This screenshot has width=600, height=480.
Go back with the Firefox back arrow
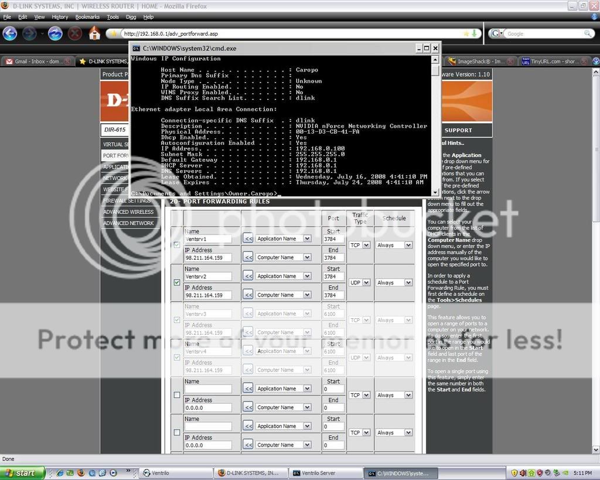[9, 33]
